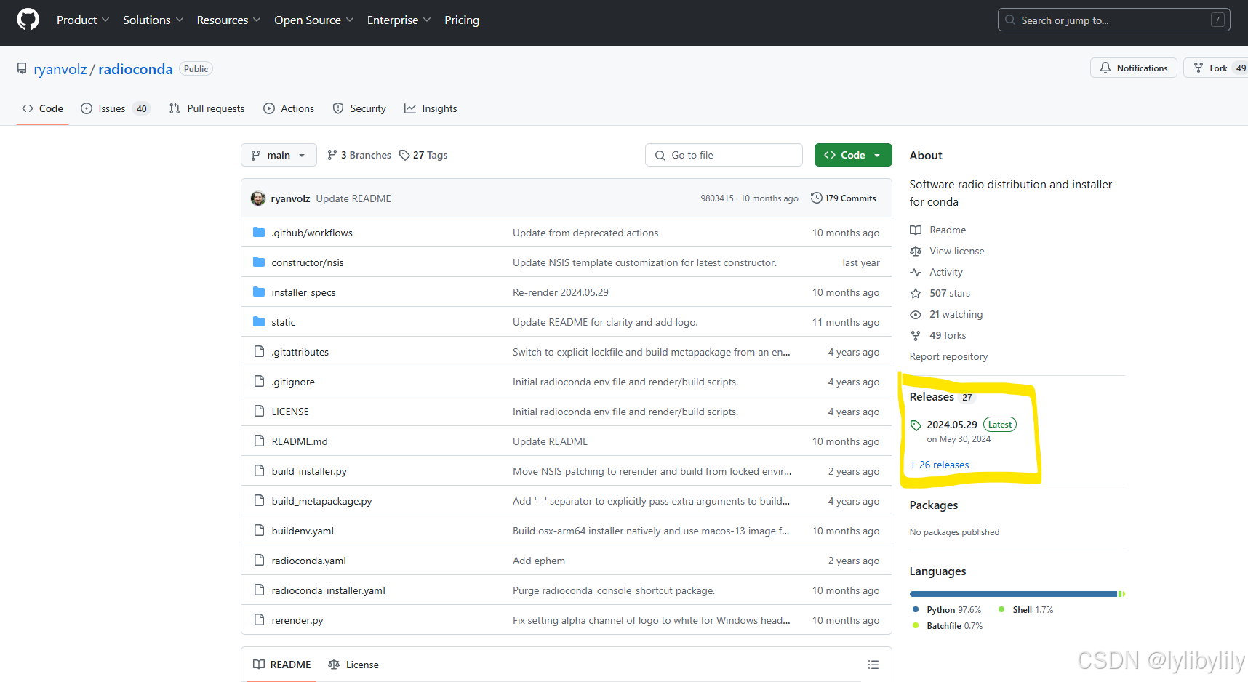Click commit hash 9803415
The image size is (1248, 682).
pyautogui.click(x=717, y=198)
